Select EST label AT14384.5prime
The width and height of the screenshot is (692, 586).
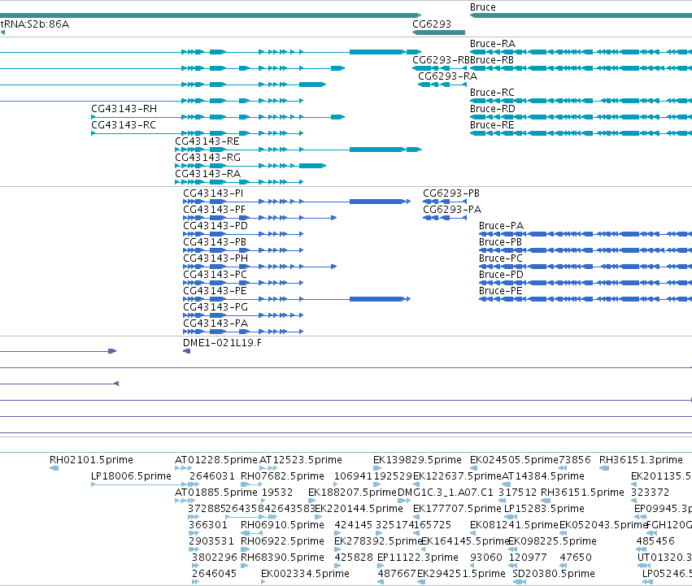pyautogui.click(x=543, y=476)
